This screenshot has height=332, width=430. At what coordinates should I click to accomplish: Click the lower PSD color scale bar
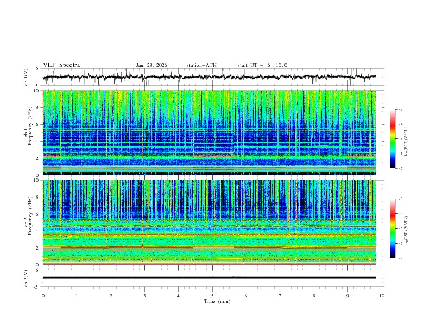(x=393, y=228)
